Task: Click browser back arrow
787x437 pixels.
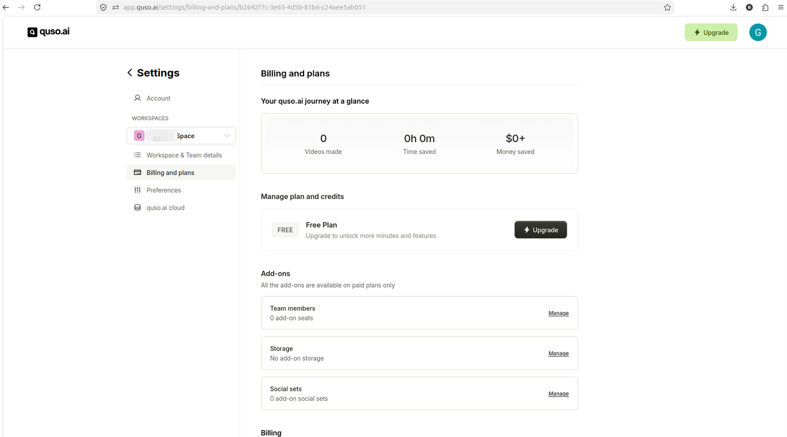Action: (x=6, y=7)
